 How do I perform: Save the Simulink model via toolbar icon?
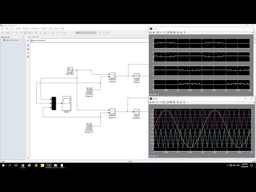tap(8, 33)
